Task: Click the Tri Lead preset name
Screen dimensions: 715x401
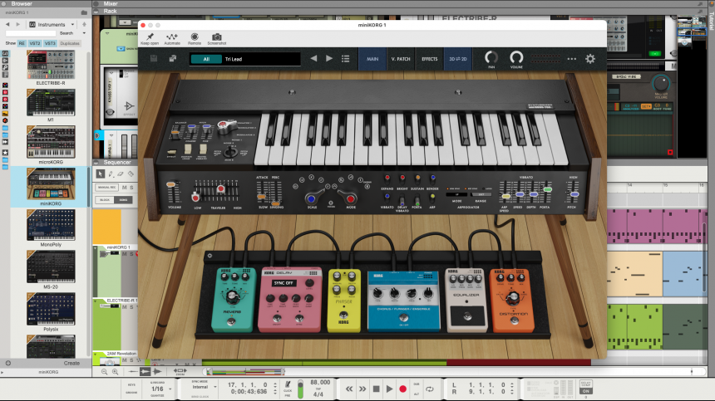Action: pos(234,59)
